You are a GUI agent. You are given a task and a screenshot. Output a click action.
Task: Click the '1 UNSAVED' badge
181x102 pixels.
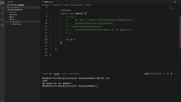(21, 5)
